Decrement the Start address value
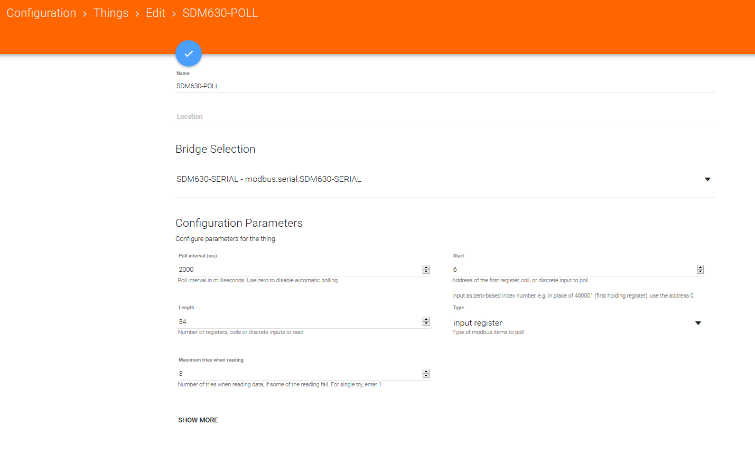Viewport: 755px width, 453px height. (701, 272)
